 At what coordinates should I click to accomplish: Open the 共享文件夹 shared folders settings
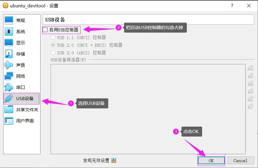click(27, 110)
